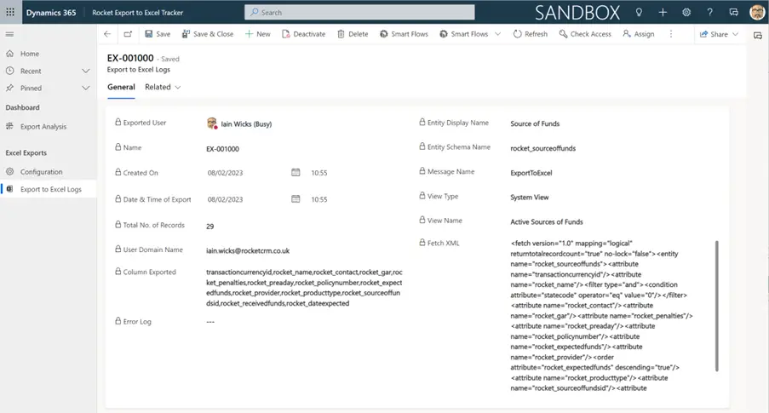
Task: Click the second Smart Flows button
Action: [464, 34]
